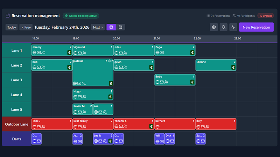The image size is (280, 157).
Task: Click the layers icon on guitasse reservation
Action: 109,61
